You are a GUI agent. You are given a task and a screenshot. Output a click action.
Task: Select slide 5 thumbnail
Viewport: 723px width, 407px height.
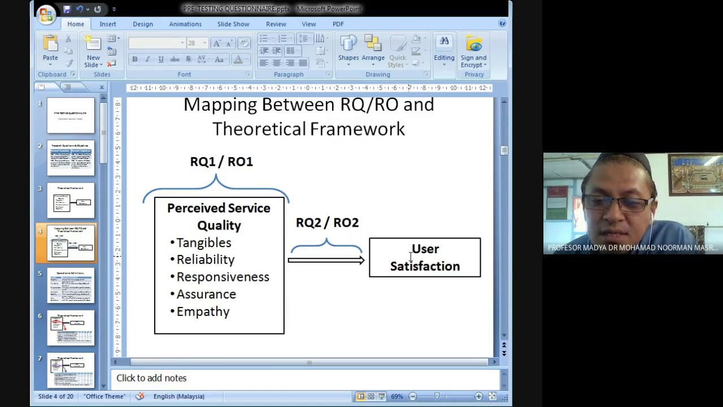point(71,286)
